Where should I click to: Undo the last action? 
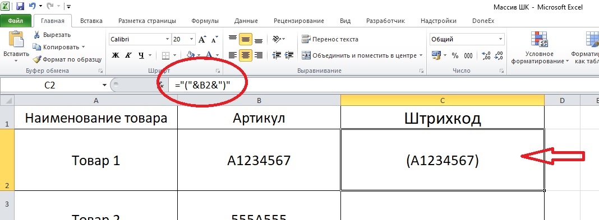coord(33,6)
